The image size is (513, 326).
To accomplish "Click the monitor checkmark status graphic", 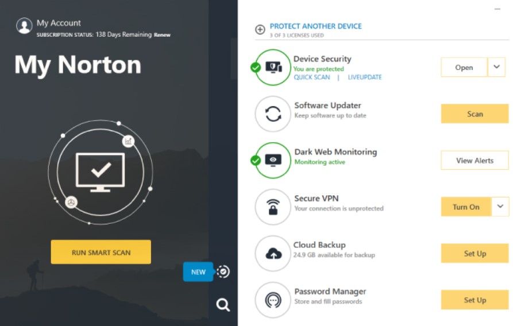I will (100, 172).
